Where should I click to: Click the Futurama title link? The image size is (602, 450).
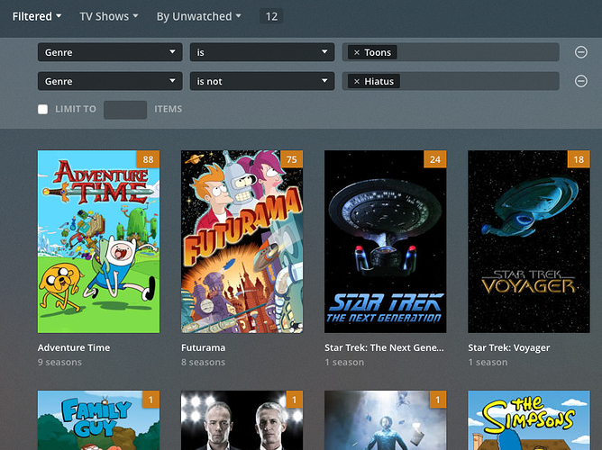click(x=203, y=347)
